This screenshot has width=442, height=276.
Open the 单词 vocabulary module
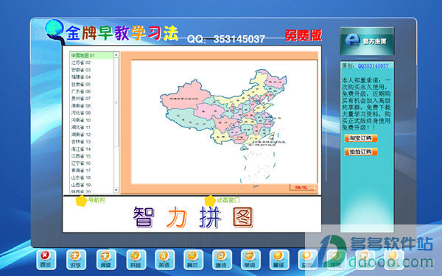click(x=250, y=259)
